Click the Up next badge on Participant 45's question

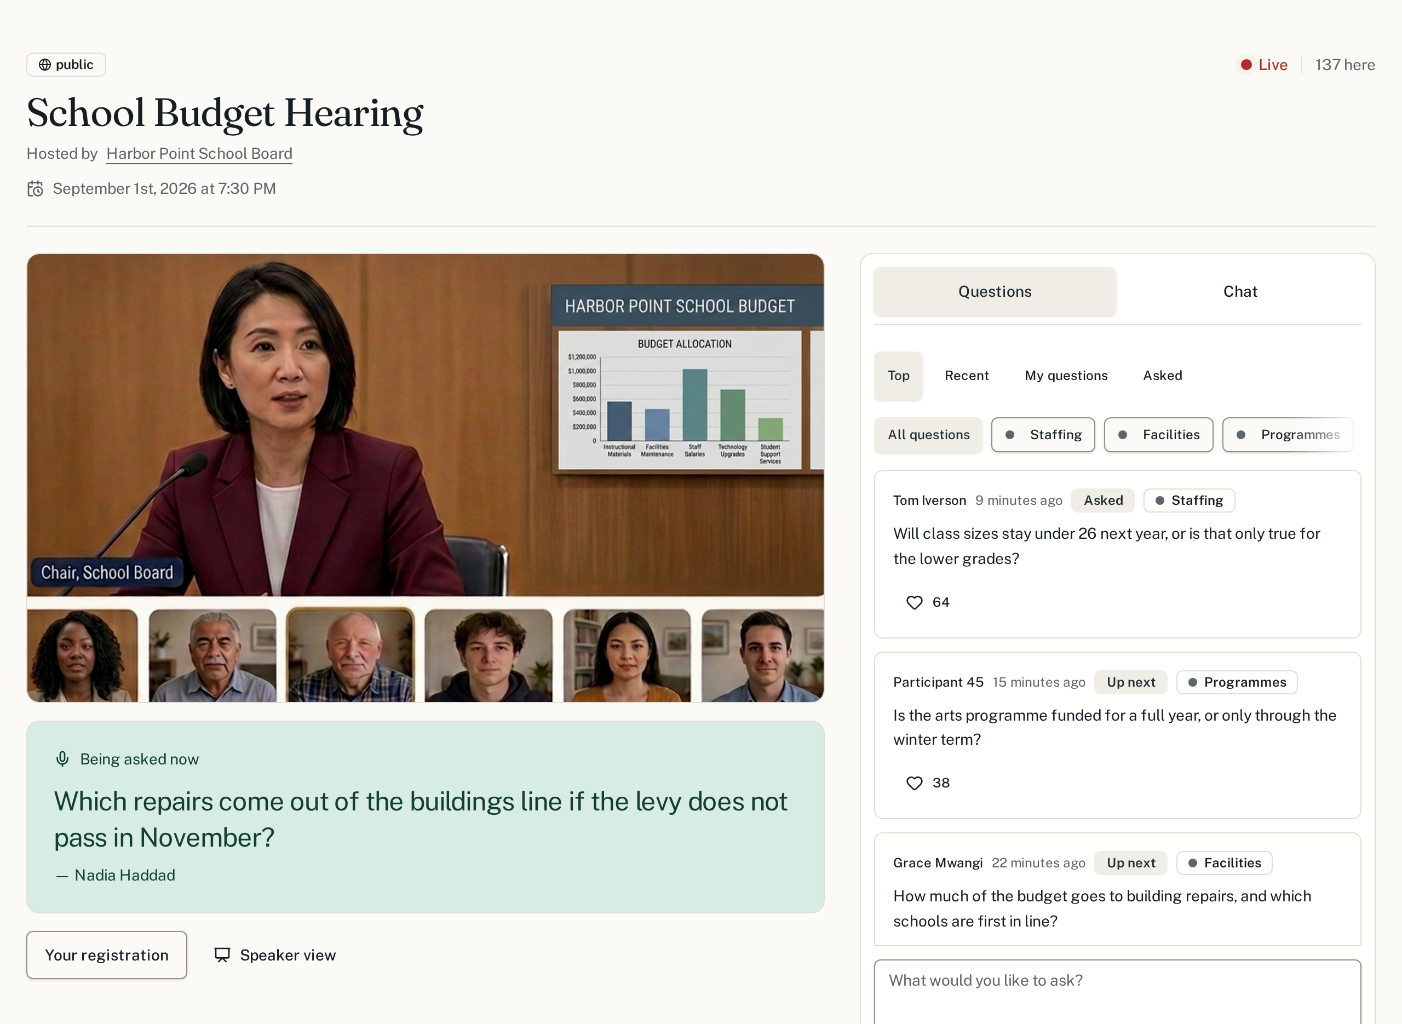pyautogui.click(x=1130, y=682)
